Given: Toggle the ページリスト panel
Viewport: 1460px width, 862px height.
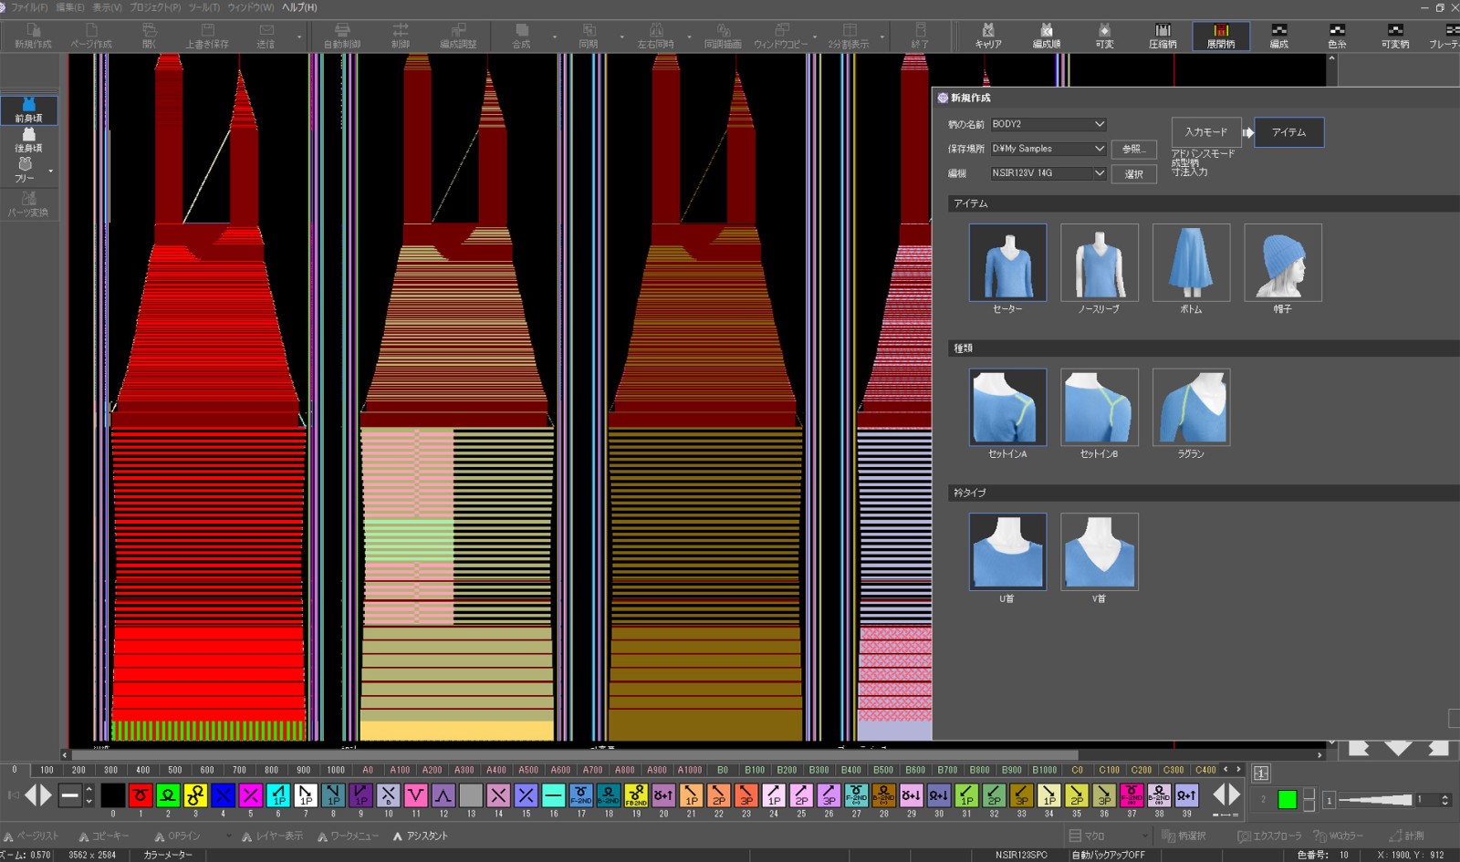Looking at the screenshot, I should [x=31, y=836].
